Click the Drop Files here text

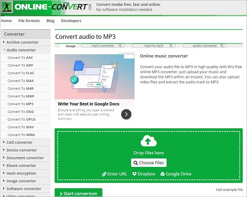149,153
